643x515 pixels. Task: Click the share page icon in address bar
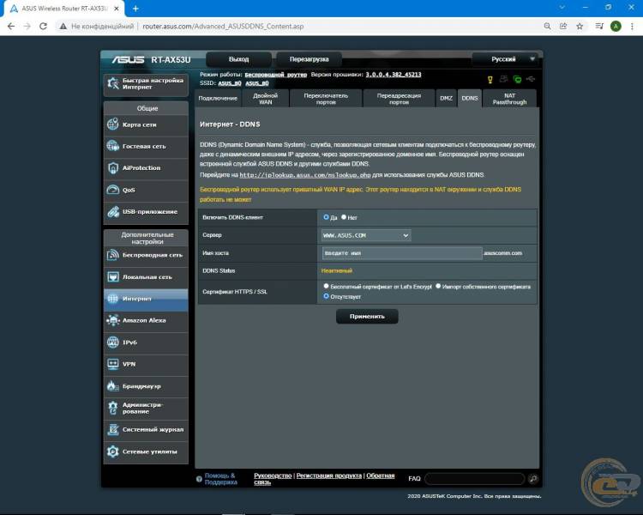[563, 27]
